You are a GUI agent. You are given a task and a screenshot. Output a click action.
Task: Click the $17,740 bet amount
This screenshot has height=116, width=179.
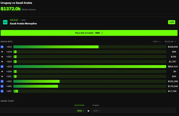click(x=172, y=91)
